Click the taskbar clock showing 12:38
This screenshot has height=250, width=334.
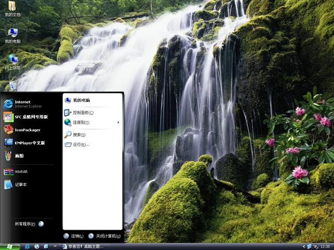pyautogui.click(x=325, y=246)
